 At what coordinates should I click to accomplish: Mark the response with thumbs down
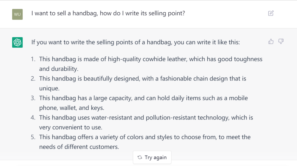click(x=281, y=41)
